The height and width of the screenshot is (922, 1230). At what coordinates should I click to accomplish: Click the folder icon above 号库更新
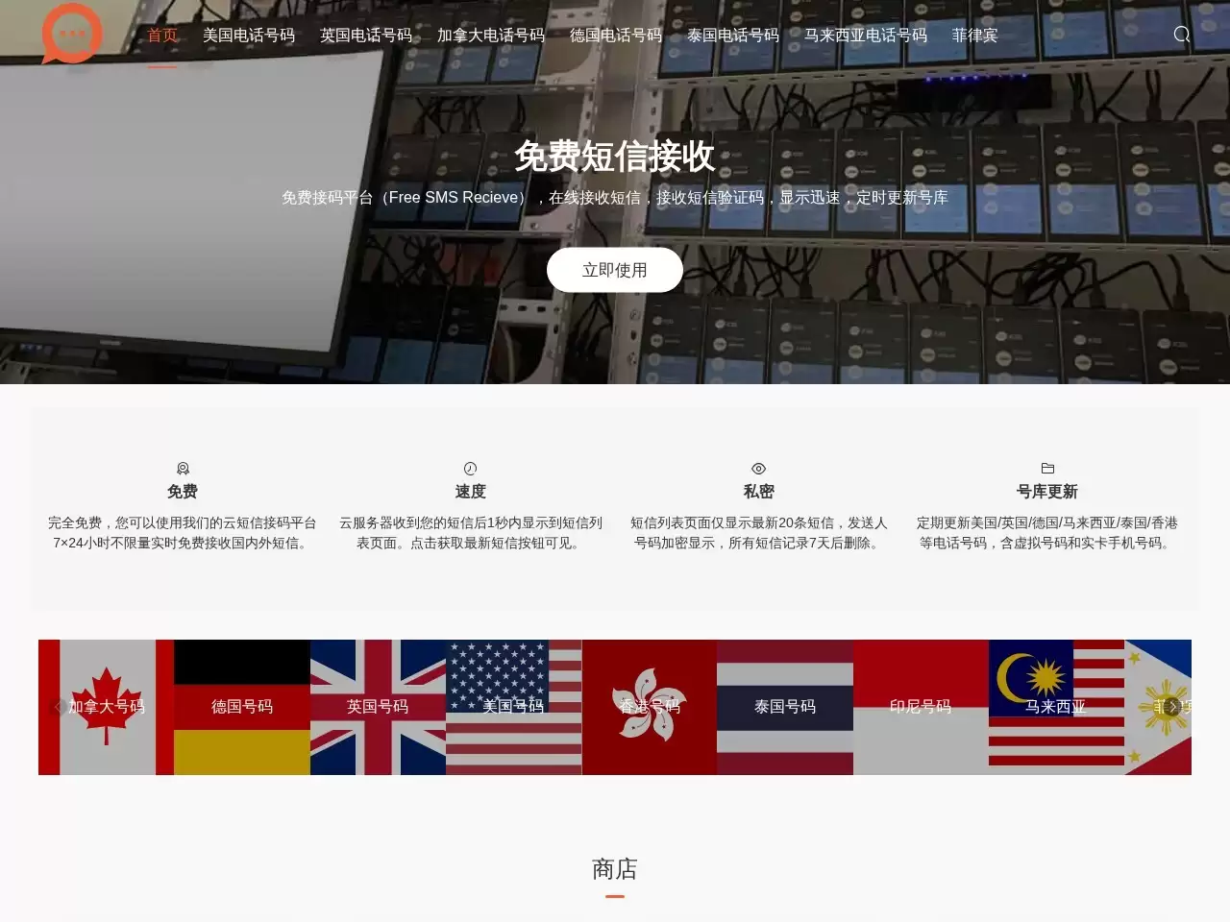[1047, 469]
